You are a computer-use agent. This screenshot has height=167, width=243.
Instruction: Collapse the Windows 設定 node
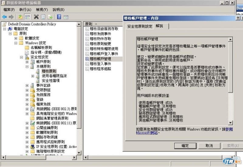pos(16,43)
